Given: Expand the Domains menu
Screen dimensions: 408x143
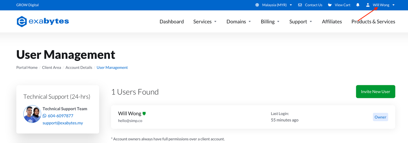Looking at the screenshot, I should [x=239, y=22].
